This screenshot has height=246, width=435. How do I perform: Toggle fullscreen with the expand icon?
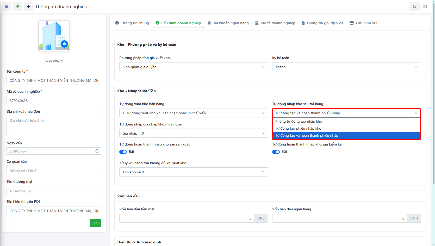(425, 7)
